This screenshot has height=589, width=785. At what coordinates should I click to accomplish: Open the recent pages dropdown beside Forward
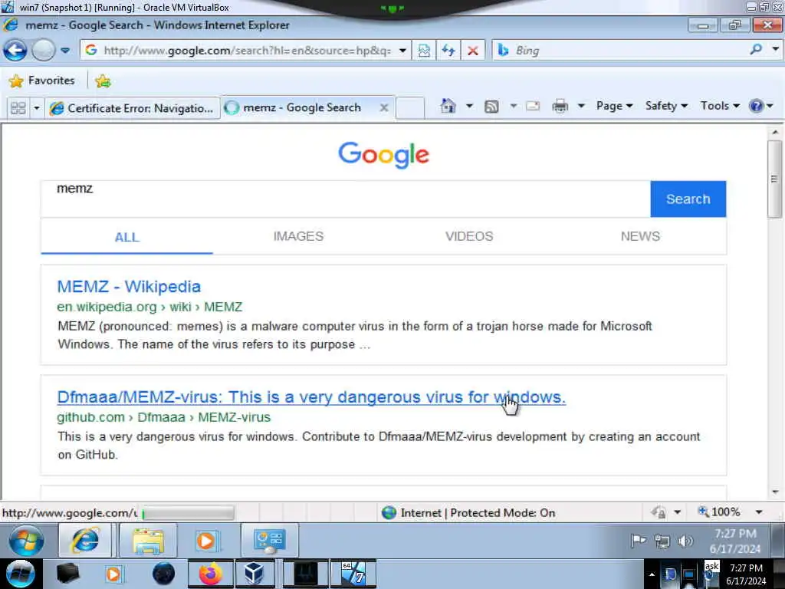coord(65,51)
